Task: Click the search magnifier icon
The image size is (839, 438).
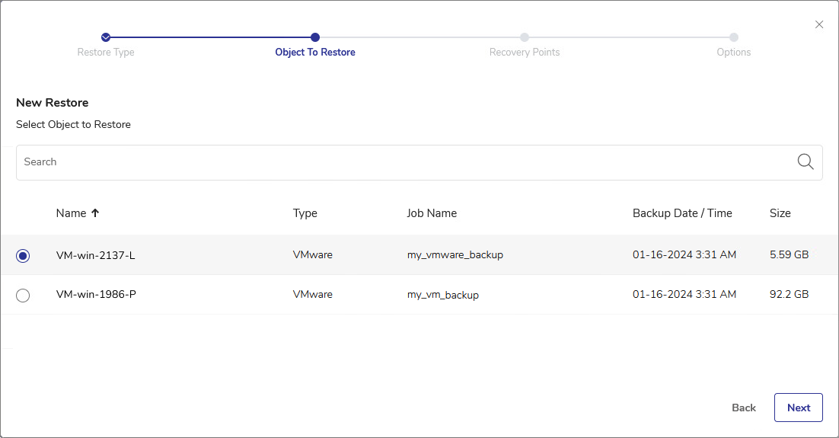Action: pos(806,161)
